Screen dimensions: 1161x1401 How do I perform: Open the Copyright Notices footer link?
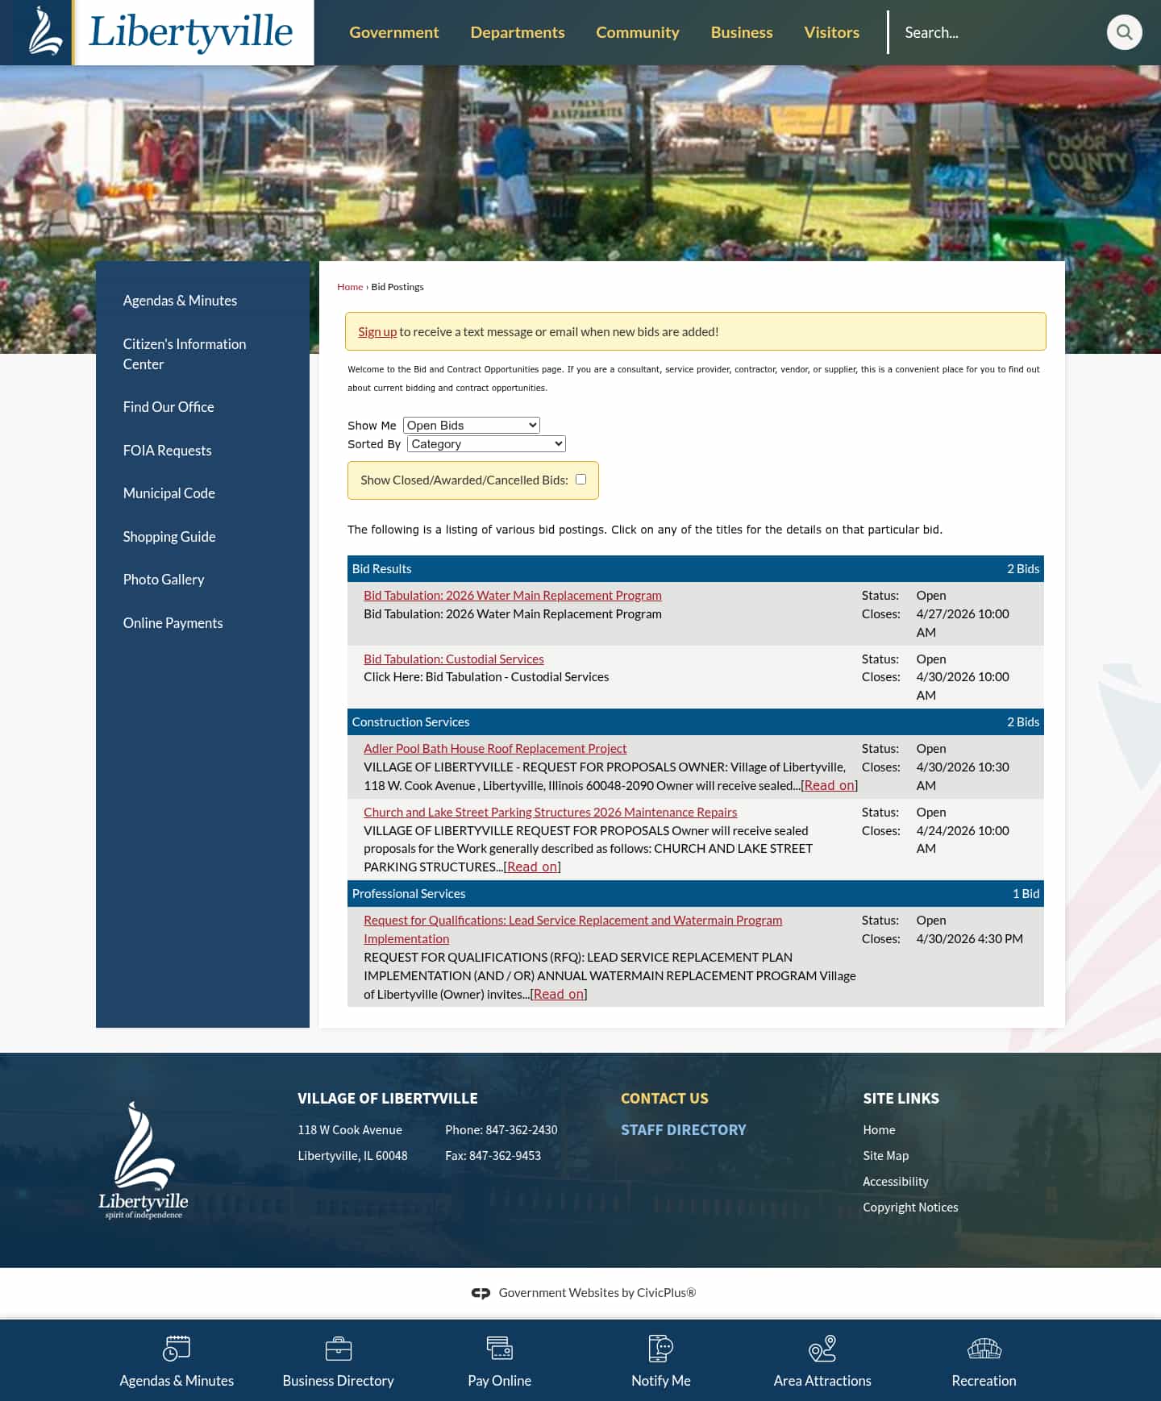click(910, 1208)
